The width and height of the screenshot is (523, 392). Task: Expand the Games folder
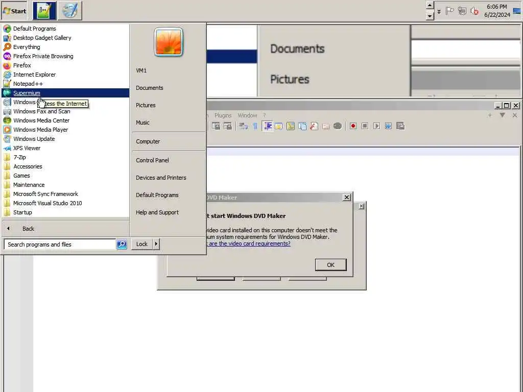tap(21, 176)
